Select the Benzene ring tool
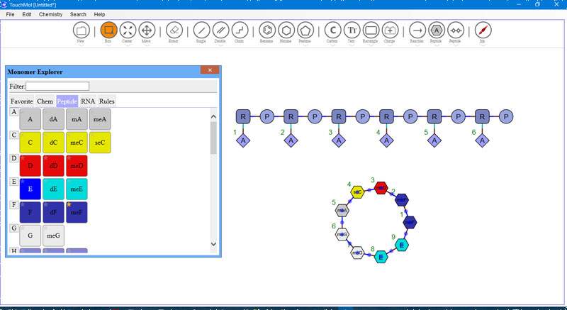Image resolution: width=567 pixels, height=310 pixels. (x=267, y=31)
